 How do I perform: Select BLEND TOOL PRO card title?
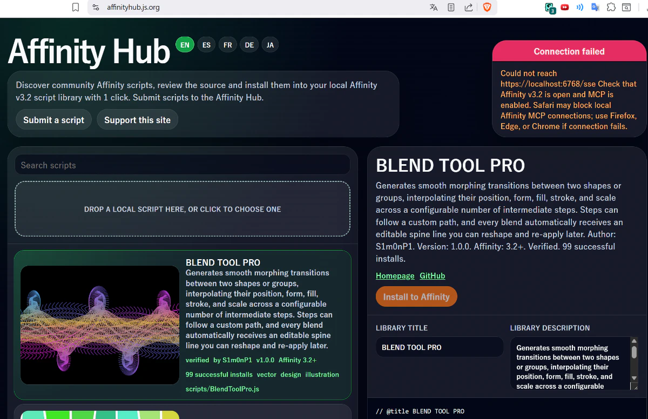[223, 263]
